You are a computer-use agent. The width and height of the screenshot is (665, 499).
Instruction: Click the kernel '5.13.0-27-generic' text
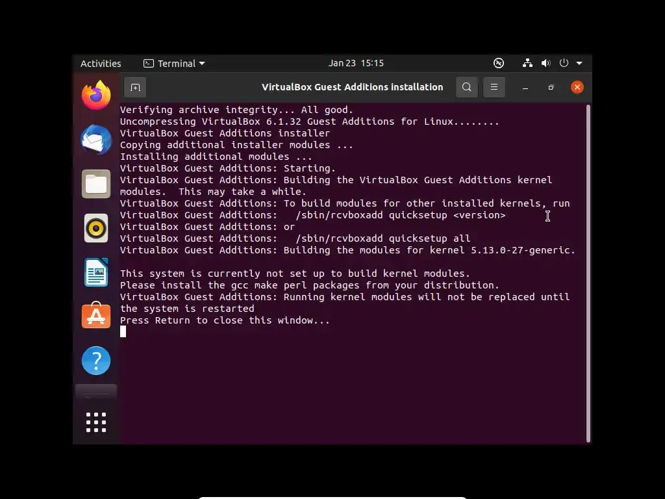(x=521, y=250)
